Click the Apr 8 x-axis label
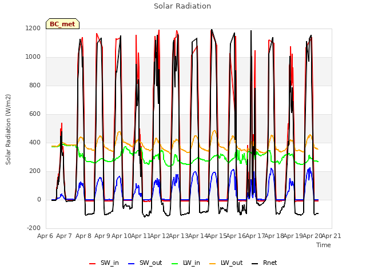366x274 pixels. 83,236
